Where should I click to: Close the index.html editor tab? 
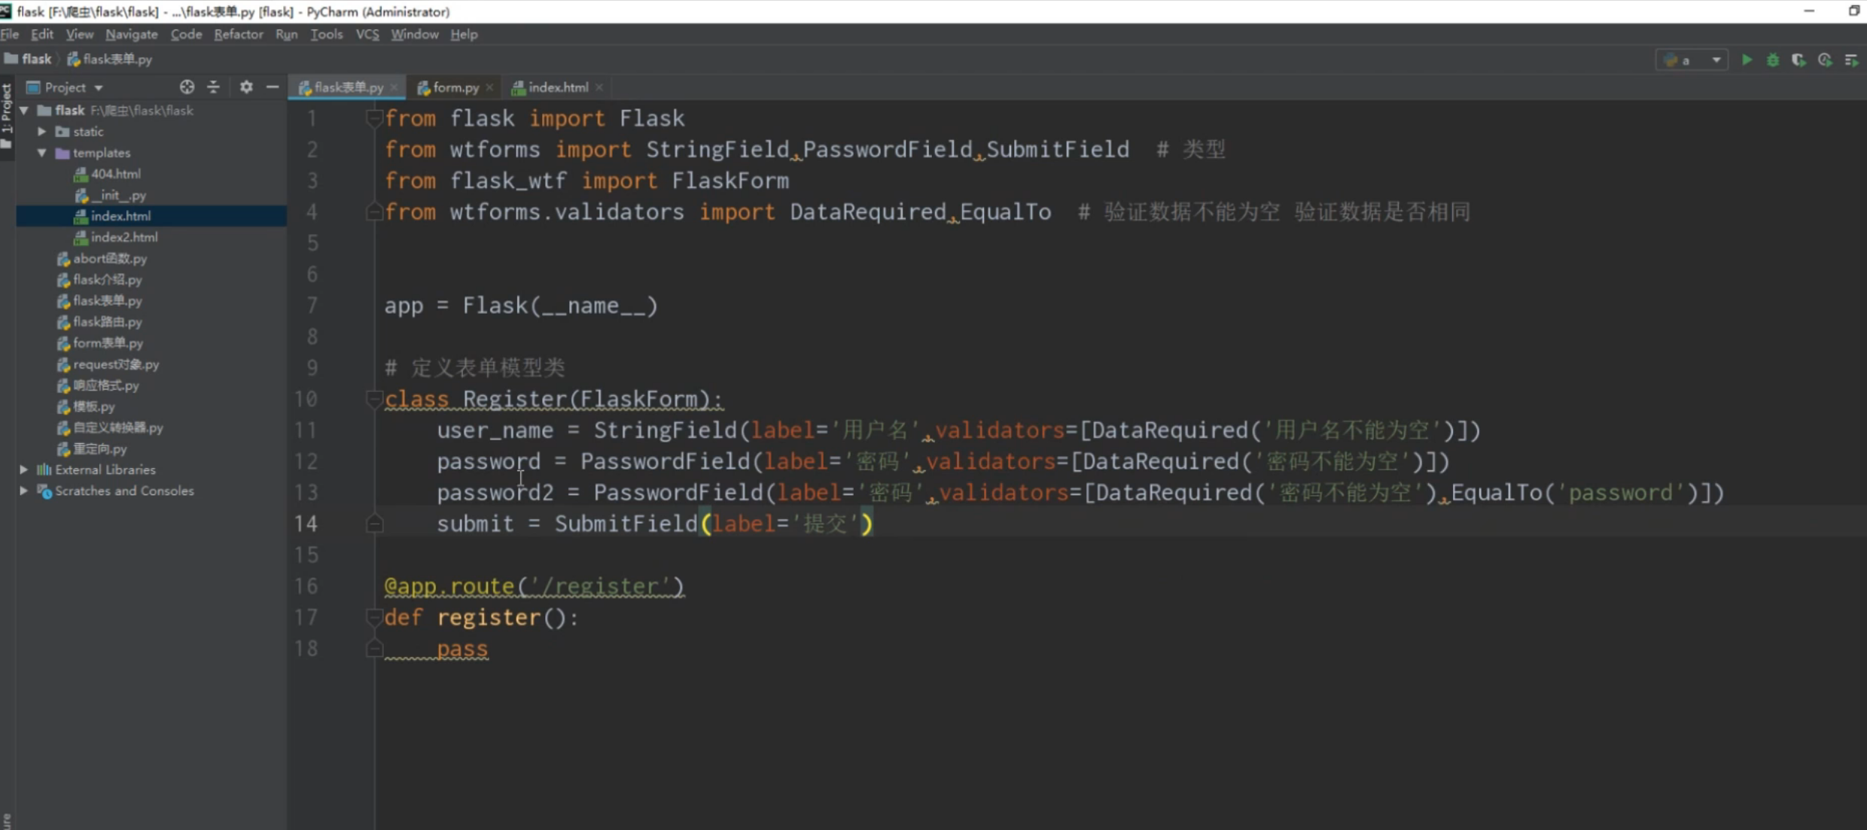pos(599,87)
